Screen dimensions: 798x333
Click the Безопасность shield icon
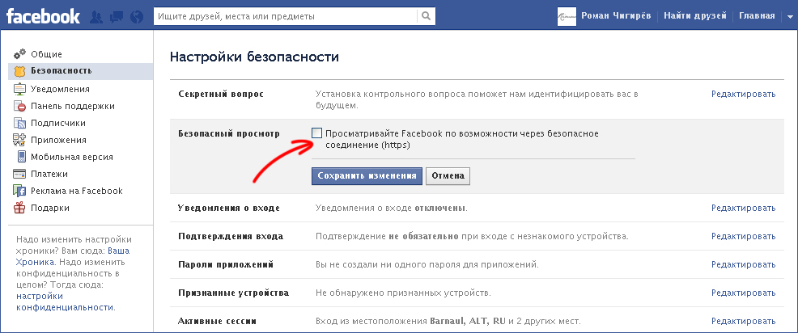pos(20,71)
